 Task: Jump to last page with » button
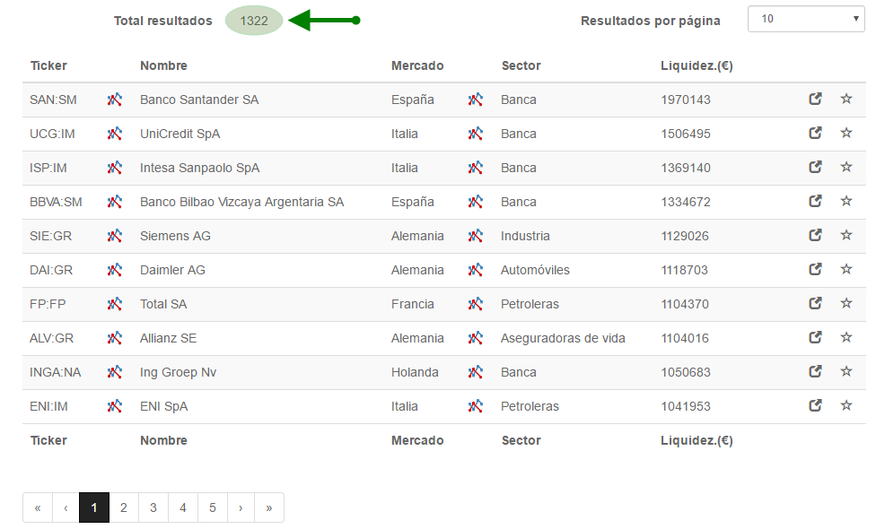(x=269, y=507)
